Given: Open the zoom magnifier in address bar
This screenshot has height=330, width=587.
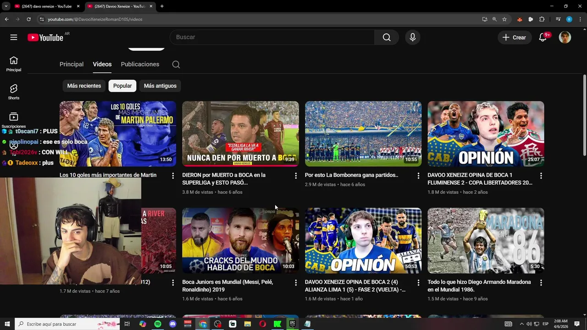Looking at the screenshot, I should pyautogui.click(x=494, y=19).
